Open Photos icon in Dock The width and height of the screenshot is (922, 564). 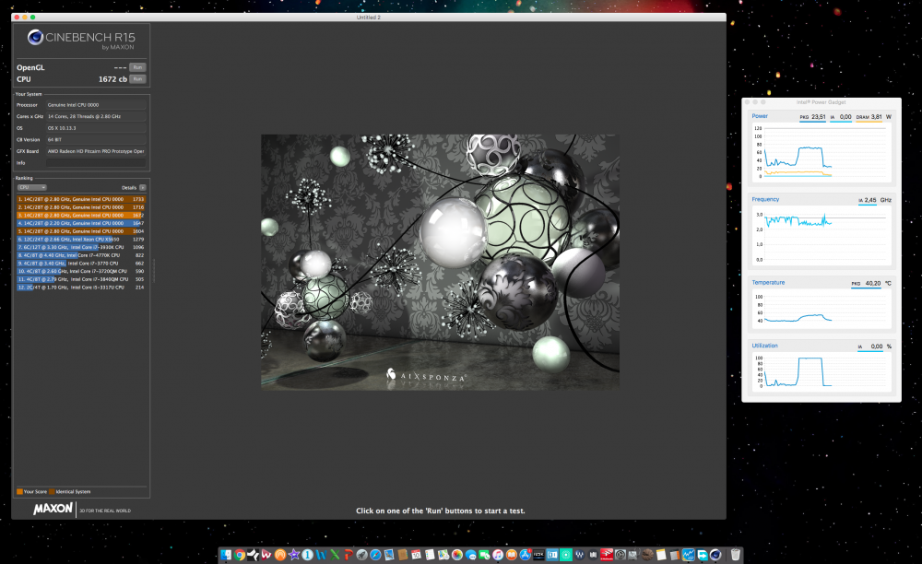(457, 555)
